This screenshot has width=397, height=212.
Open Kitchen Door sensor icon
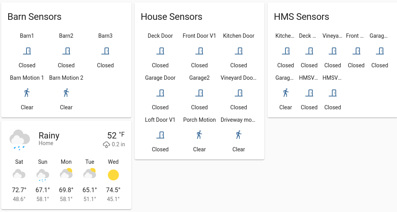point(239,51)
